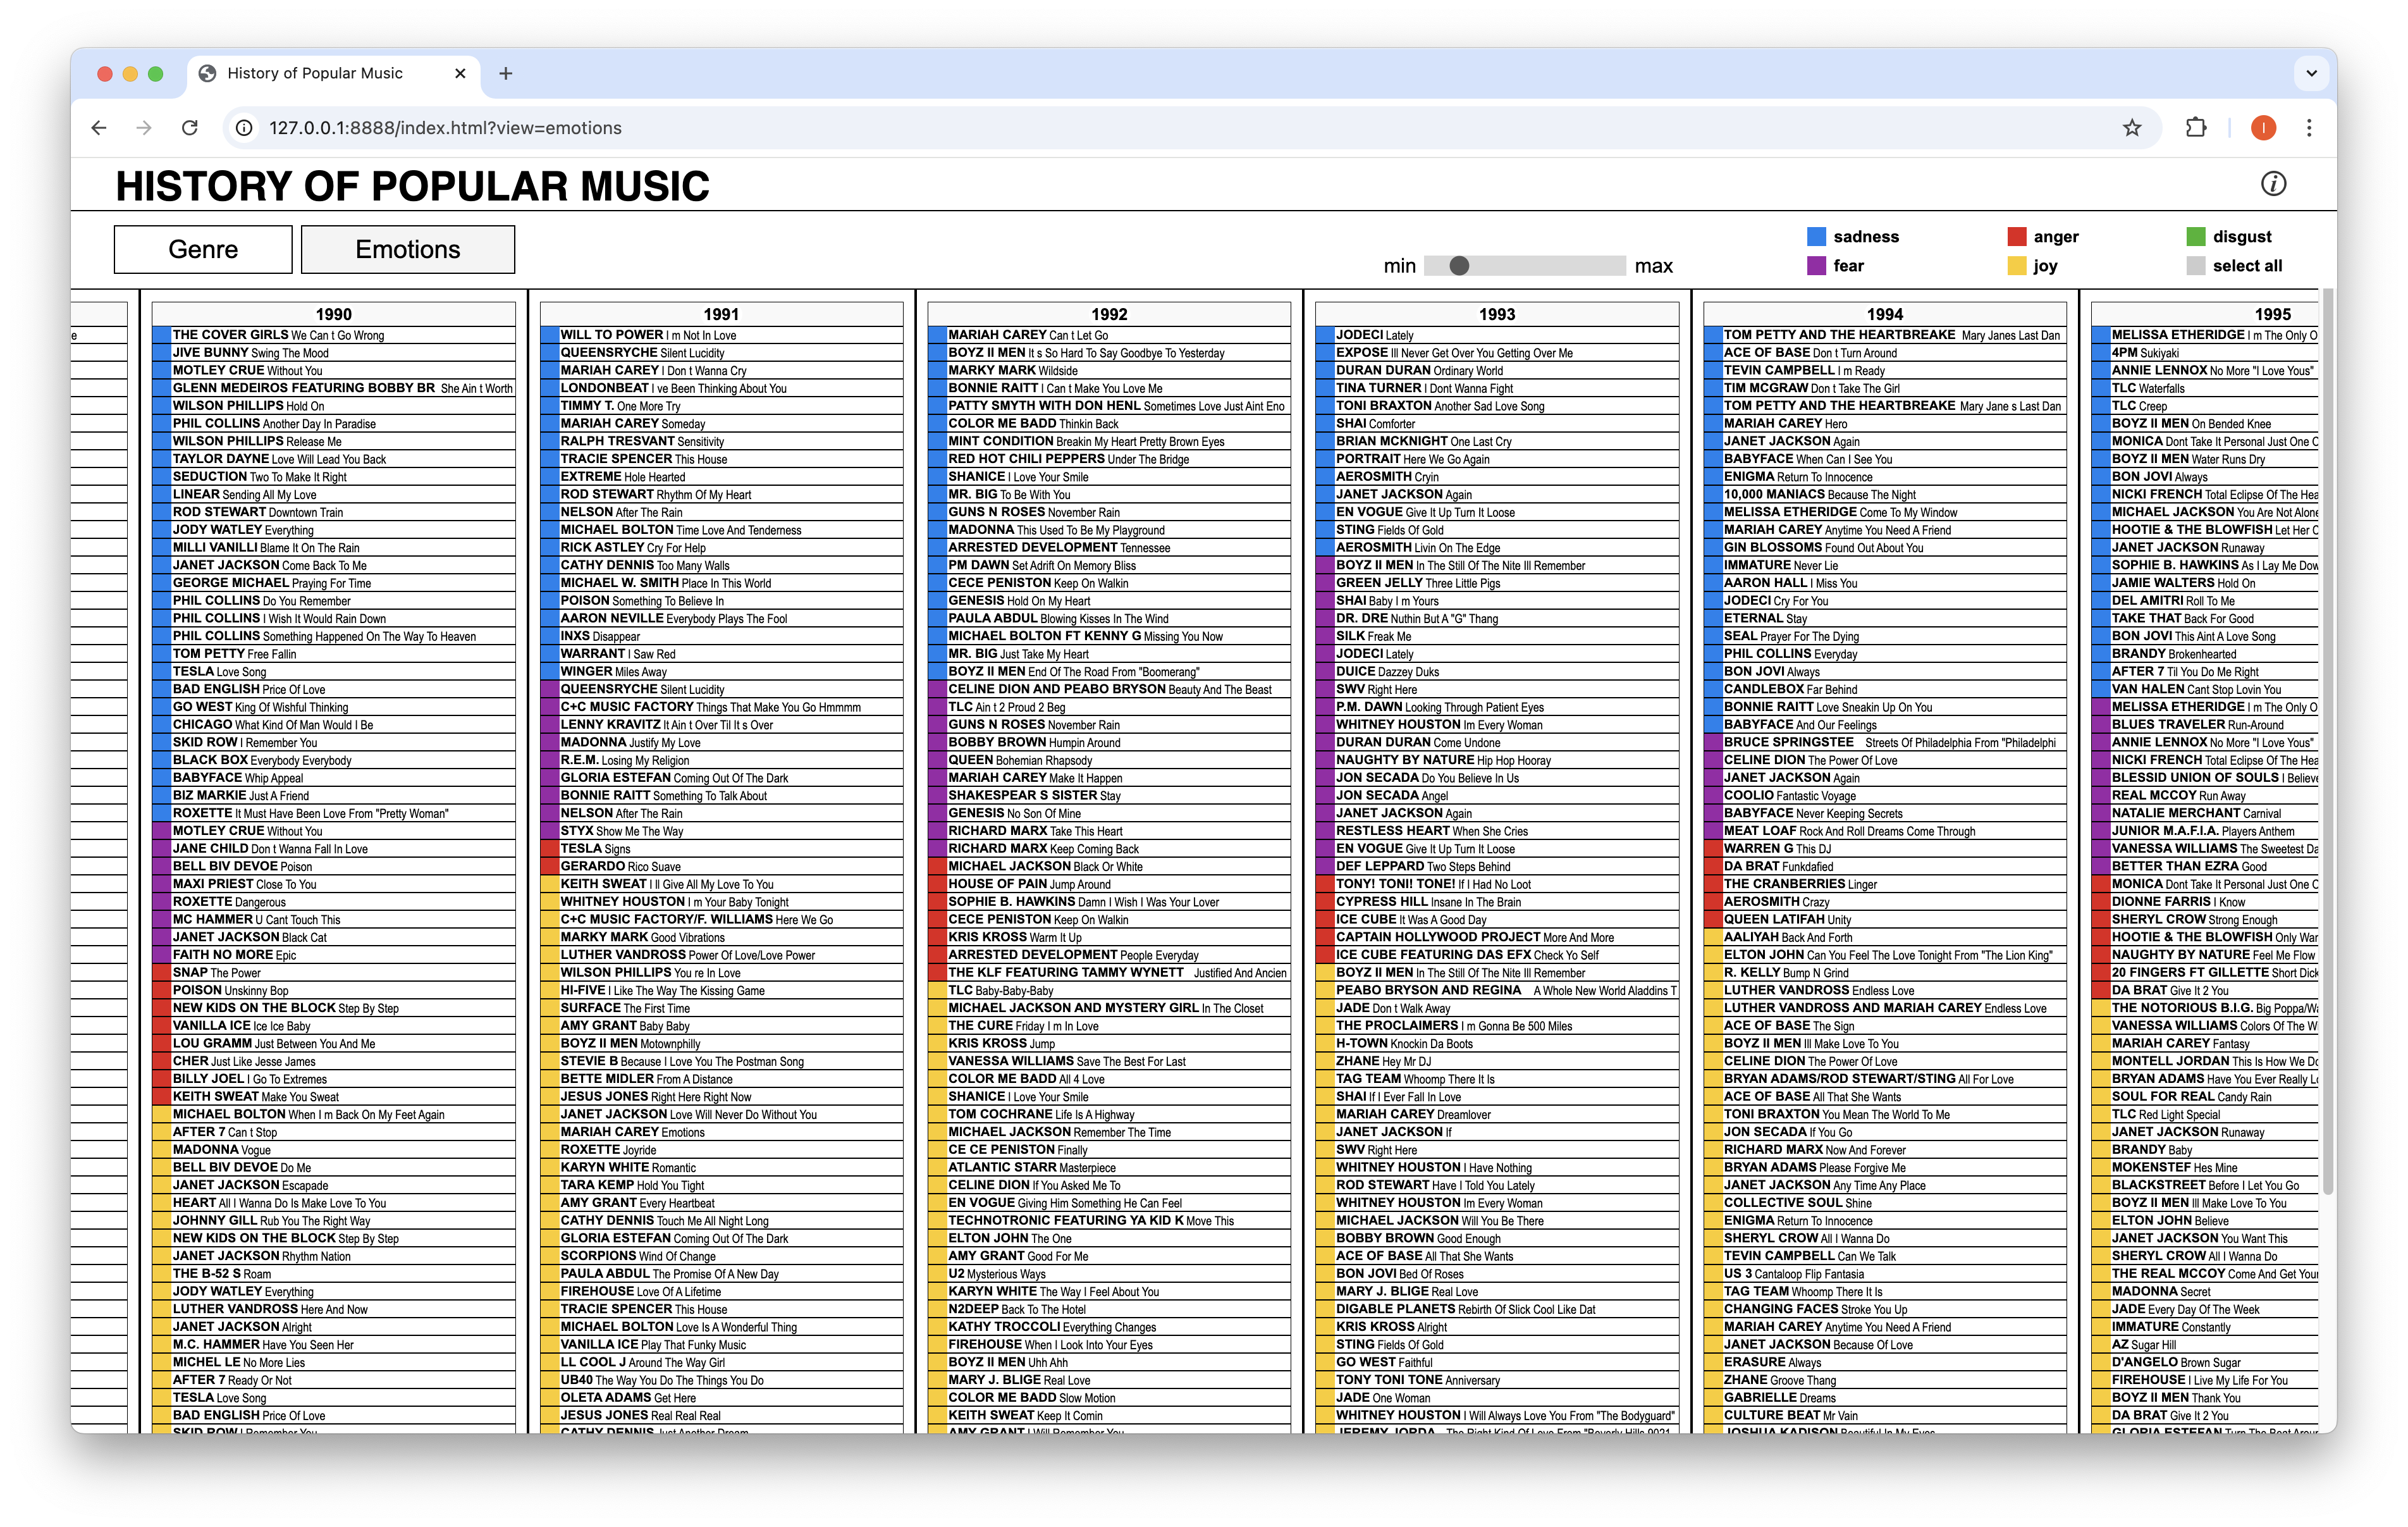Toggle the green disgust legend filter
The height and width of the screenshot is (1527, 2408).
coord(2196,237)
